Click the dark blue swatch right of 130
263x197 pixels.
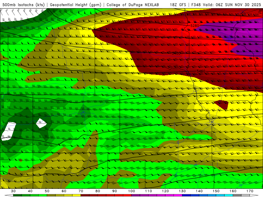point(186,195)
